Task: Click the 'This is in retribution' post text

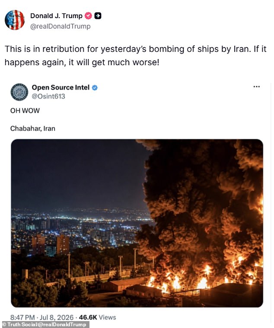Action: 136,56
